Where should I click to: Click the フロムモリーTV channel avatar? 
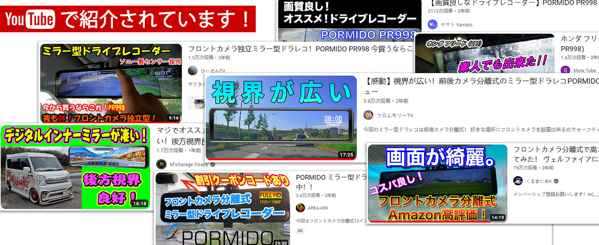368,115
